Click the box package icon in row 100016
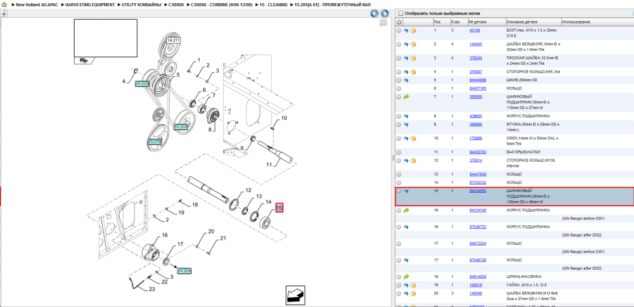 point(413,285)
